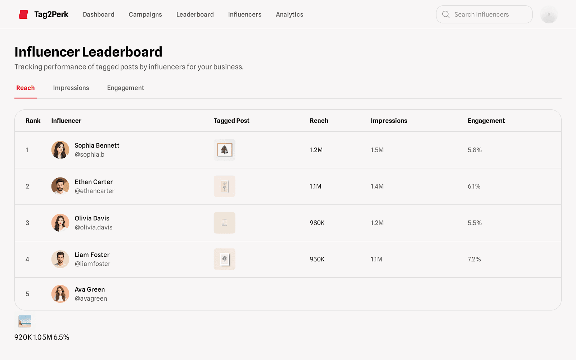Click Liam Foster's 1.1M impressions value
The width and height of the screenshot is (576, 360).
tap(377, 259)
